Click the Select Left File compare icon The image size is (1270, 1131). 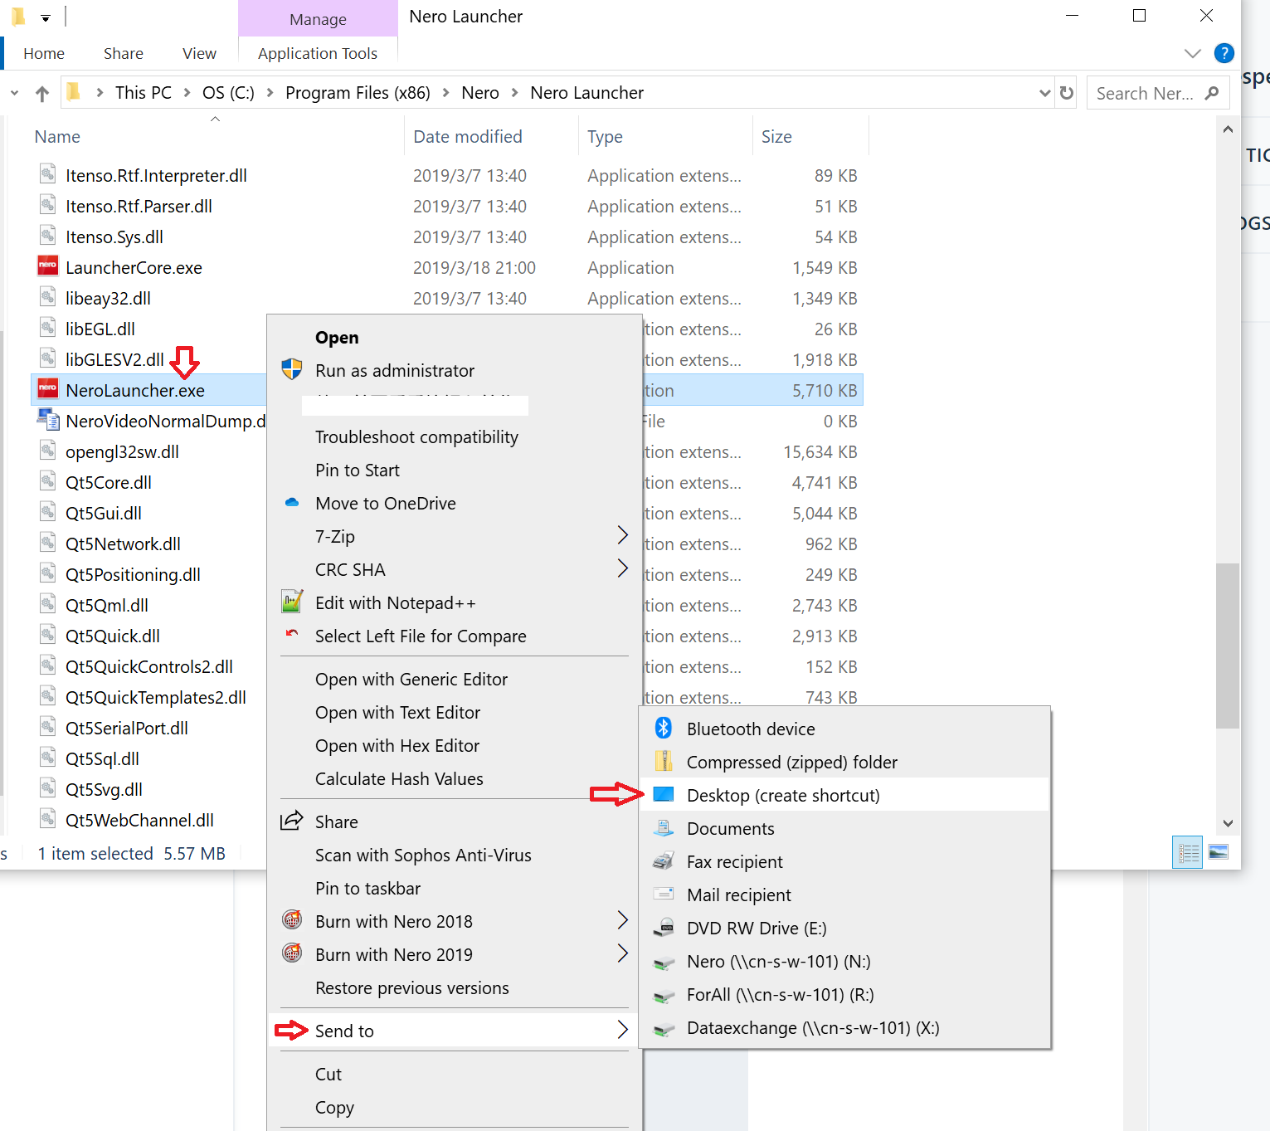coord(292,633)
